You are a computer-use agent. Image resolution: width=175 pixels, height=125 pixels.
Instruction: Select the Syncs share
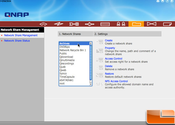click(74, 73)
